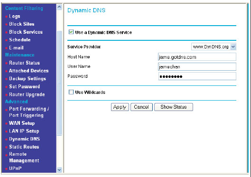The width and height of the screenshot is (251, 177).
Task: Click the Dynamic DNS page title
Action: [x=86, y=10]
